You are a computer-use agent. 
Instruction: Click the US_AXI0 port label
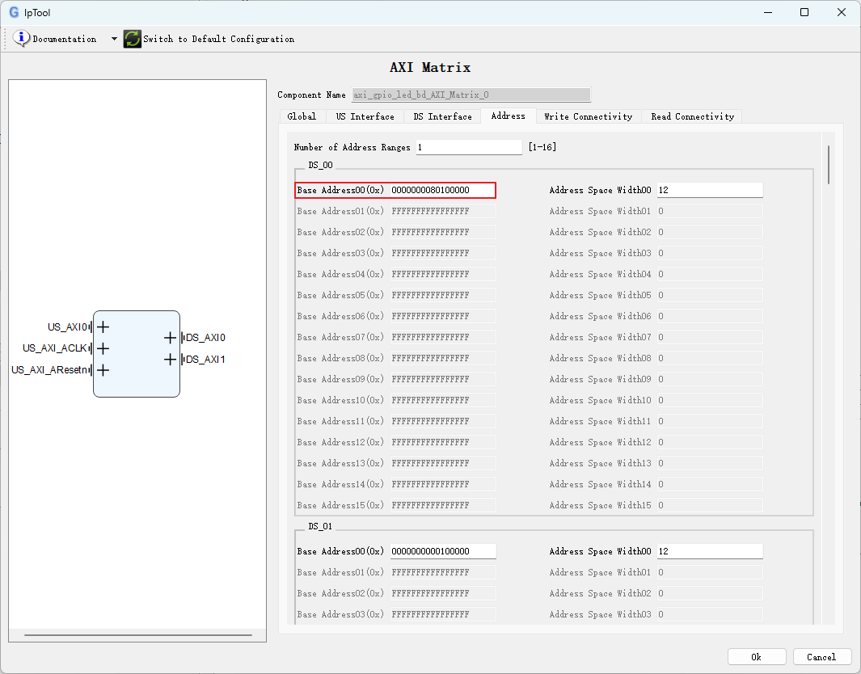pos(67,327)
